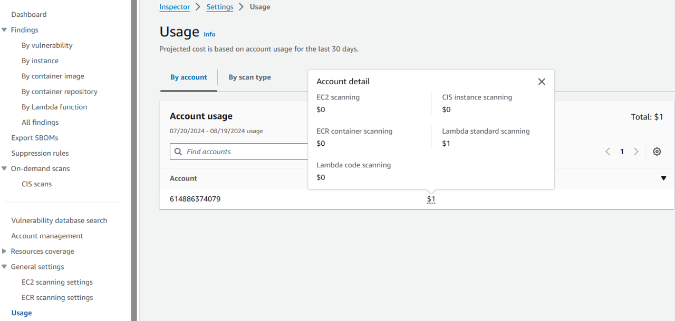Click the Total: $1 text
Screen dimensions: 675x321
(647, 117)
